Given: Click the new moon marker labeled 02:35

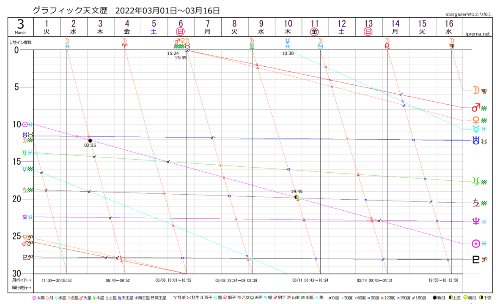Looking at the screenshot, I should tap(90, 140).
